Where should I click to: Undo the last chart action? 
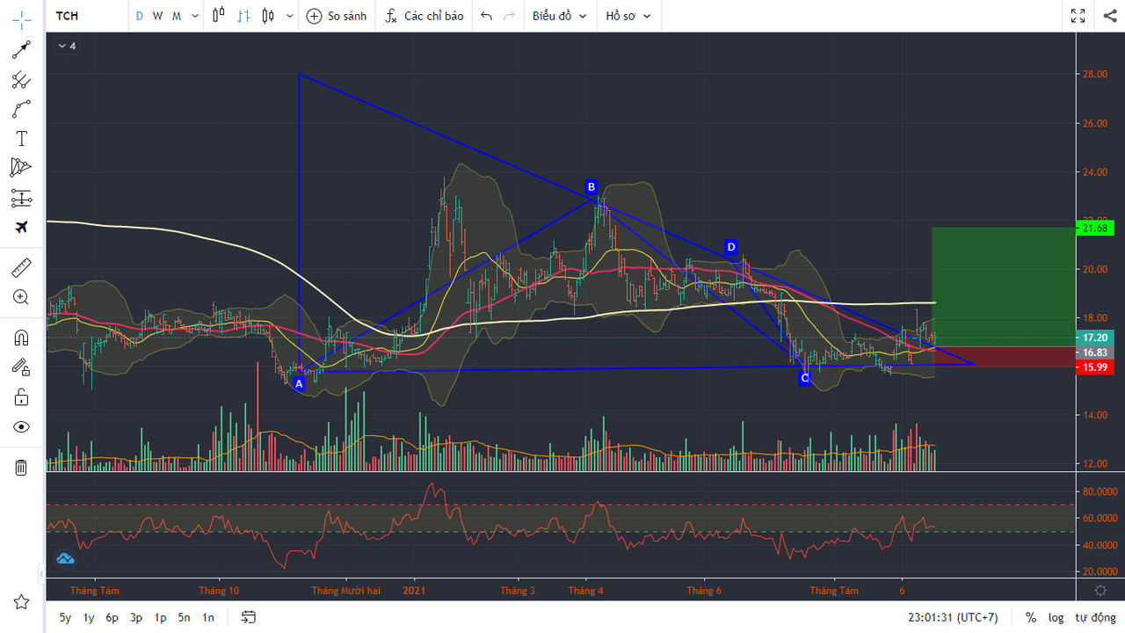(x=486, y=16)
